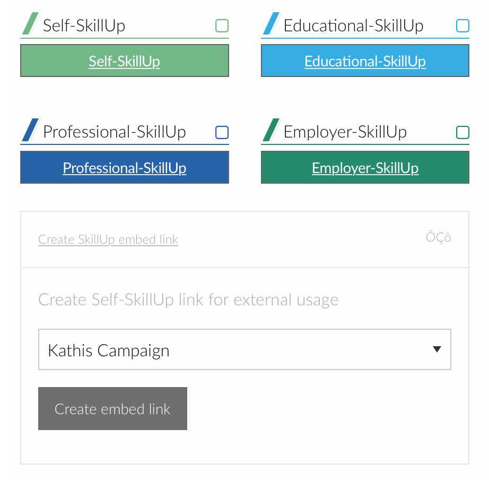Viewport: 489px width, 480px height.
Task: Click the Create embed link button
Action: click(x=112, y=409)
